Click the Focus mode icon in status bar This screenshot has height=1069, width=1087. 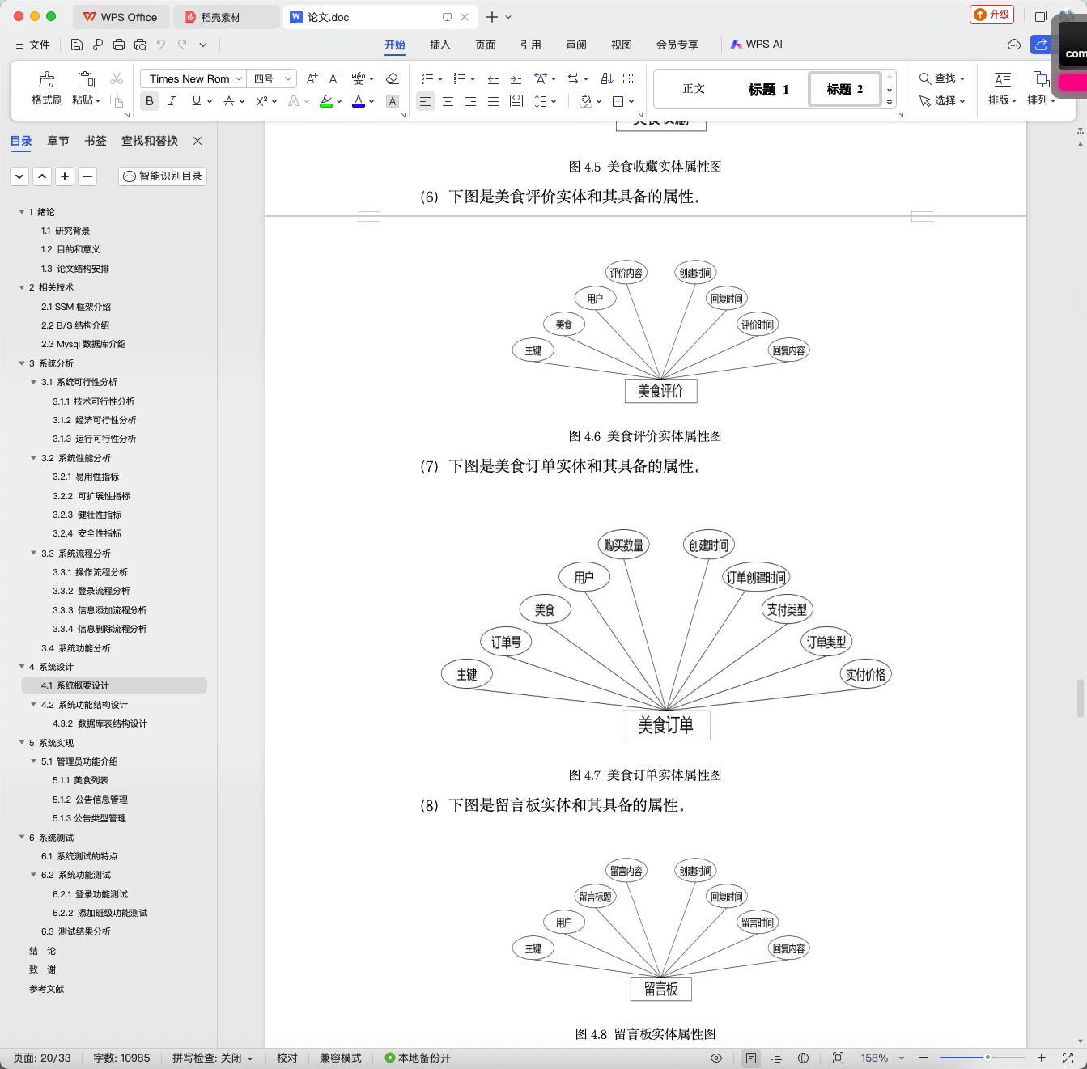click(x=838, y=1058)
